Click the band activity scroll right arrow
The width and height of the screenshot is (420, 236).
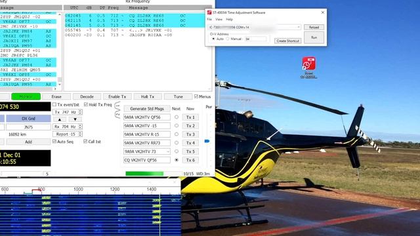55,88
